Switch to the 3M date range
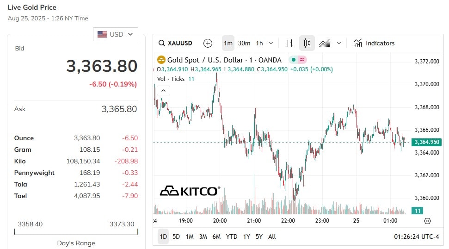Image resolution: width=449 pixels, height=249 pixels. 203,237
